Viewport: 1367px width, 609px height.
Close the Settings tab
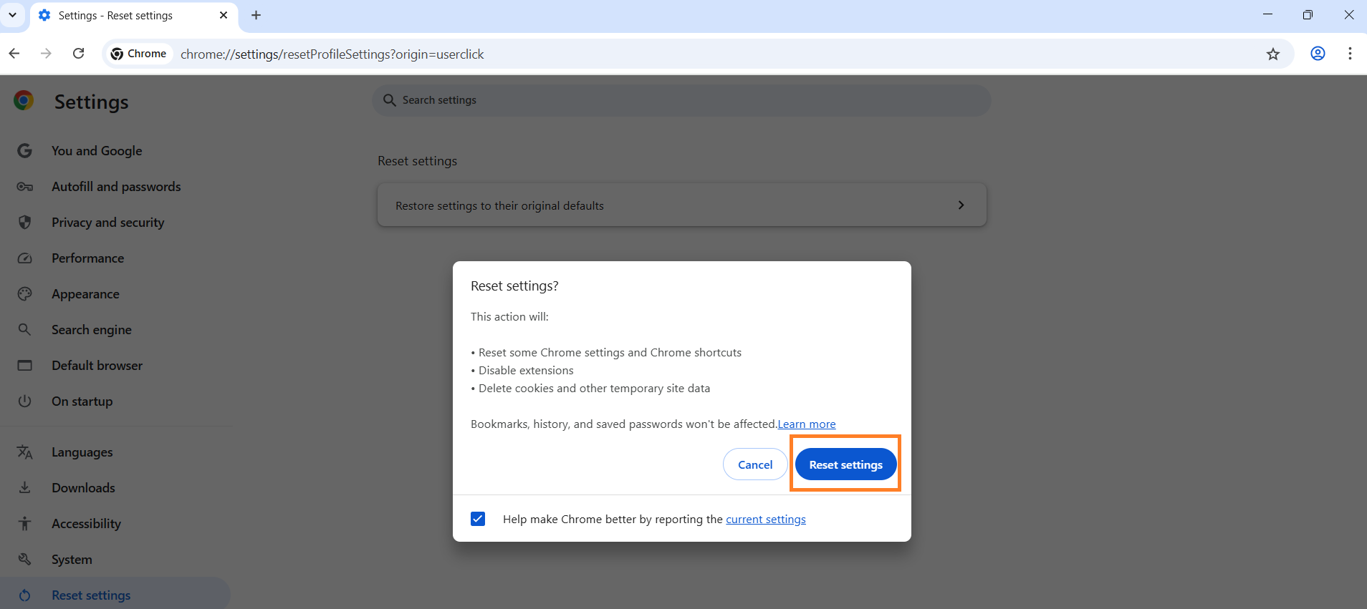pyautogui.click(x=224, y=15)
